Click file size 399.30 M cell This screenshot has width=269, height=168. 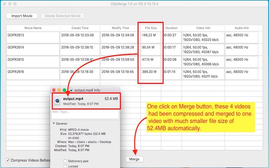point(151,74)
